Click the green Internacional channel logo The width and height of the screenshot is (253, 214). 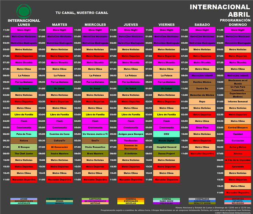[x=24, y=11]
